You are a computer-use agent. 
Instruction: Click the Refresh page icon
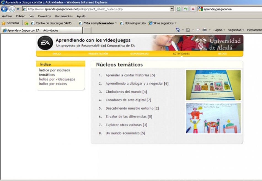186,9
